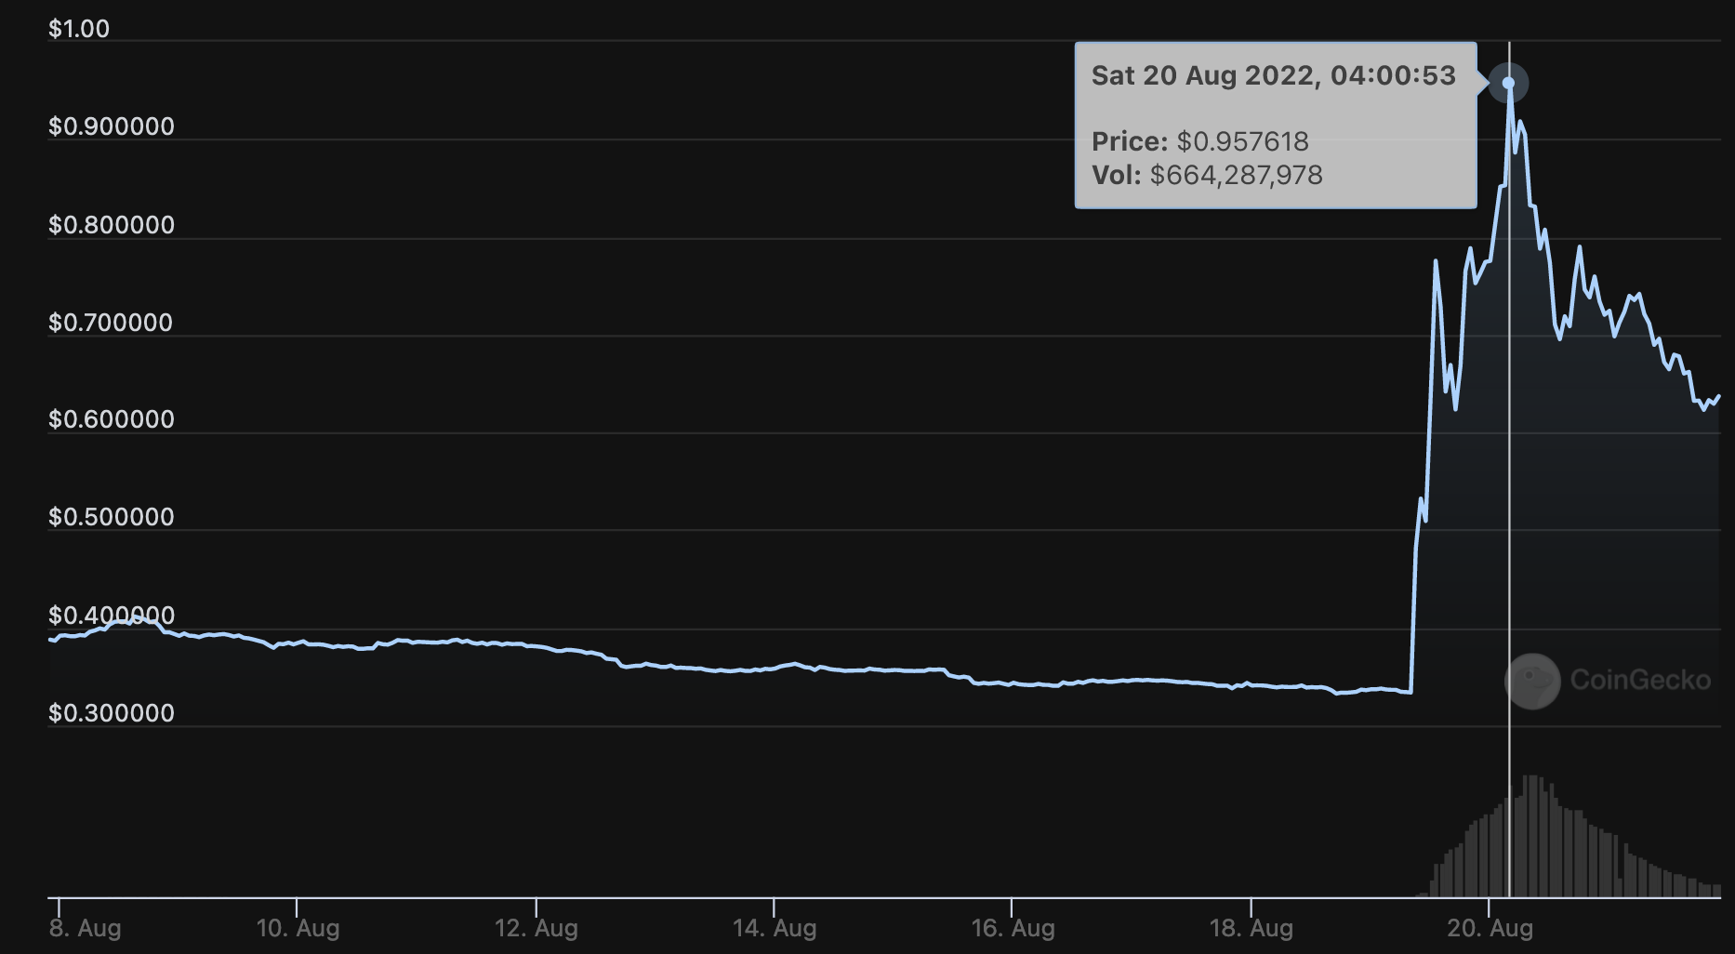Click the CoinGecko gecko logo watermark

[x=1532, y=681]
